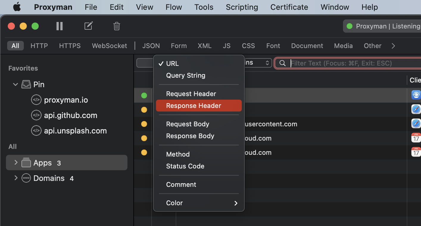Click the magnifier icon in filter field
This screenshot has height=226, width=421.
283,63
